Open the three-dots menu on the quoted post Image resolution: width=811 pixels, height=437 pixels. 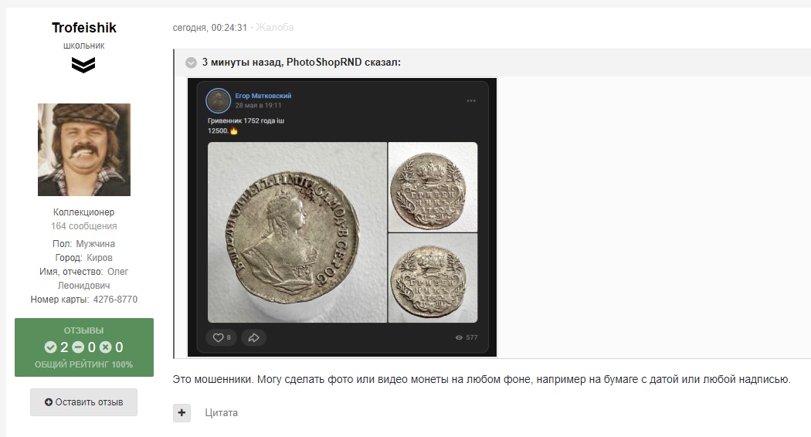(471, 100)
